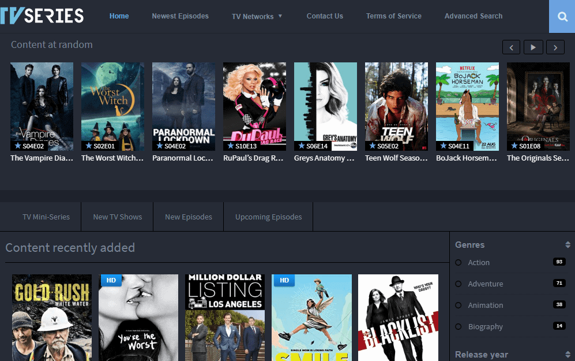Viewport: 575px width, 361px height.
Task: Open Gold Rush White Water poster
Action: click(52, 318)
